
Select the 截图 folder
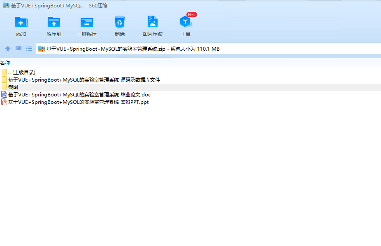[x=190, y=87]
